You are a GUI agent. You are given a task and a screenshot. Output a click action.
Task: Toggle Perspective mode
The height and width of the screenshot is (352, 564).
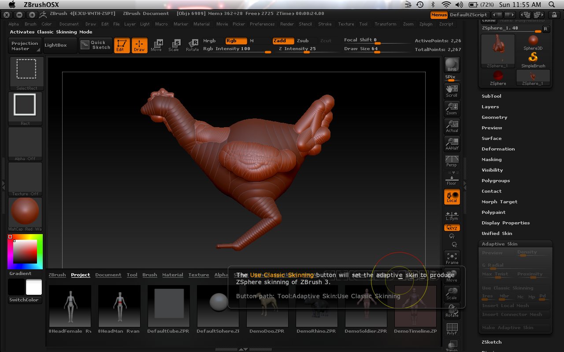point(452,161)
